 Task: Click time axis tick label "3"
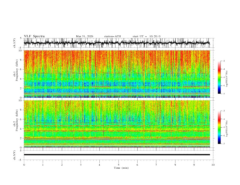pyautogui.click(x=81, y=165)
